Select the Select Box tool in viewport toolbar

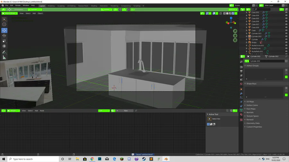[4, 19]
